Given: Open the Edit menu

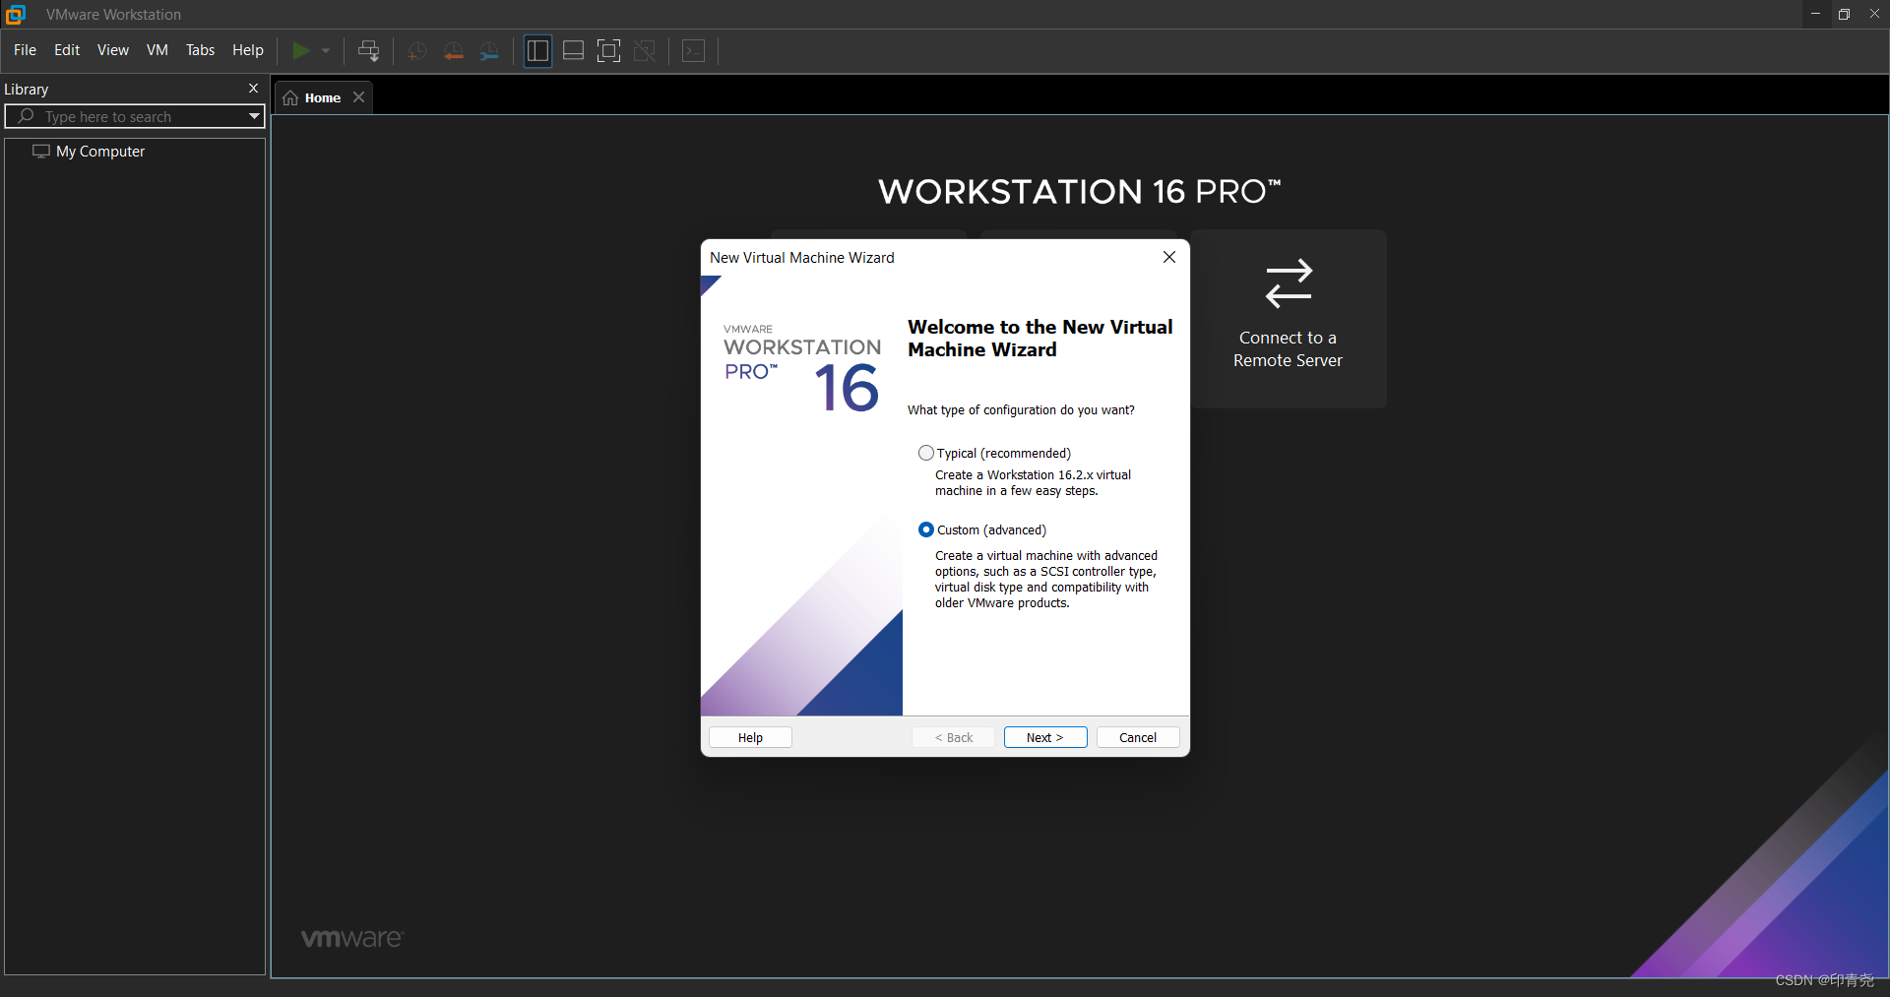Looking at the screenshot, I should pyautogui.click(x=67, y=50).
